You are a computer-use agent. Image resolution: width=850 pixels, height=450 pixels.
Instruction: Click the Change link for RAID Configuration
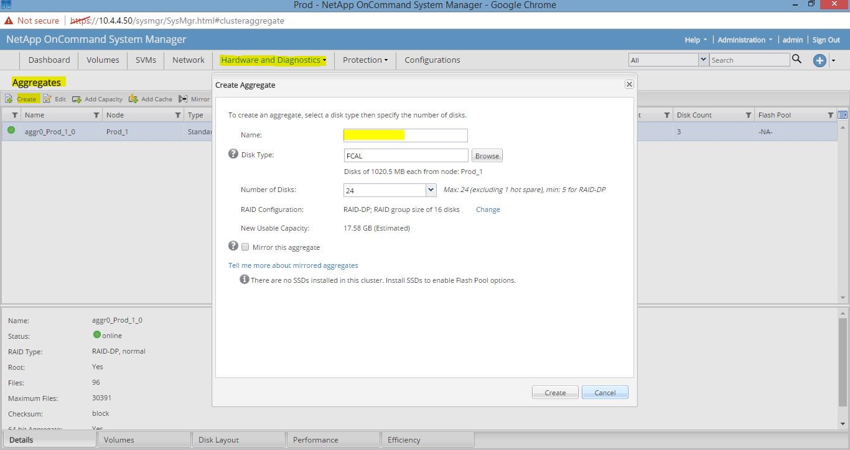(x=487, y=209)
